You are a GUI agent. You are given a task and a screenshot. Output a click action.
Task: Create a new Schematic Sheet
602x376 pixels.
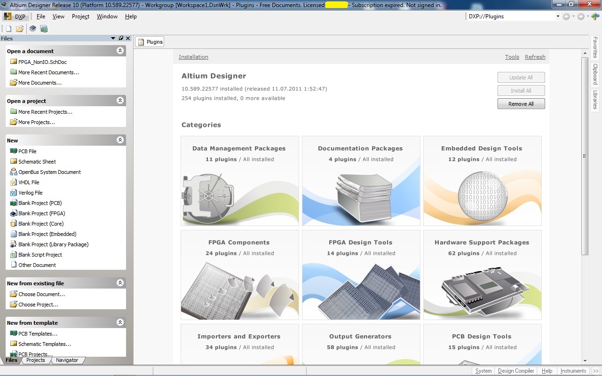point(33,162)
